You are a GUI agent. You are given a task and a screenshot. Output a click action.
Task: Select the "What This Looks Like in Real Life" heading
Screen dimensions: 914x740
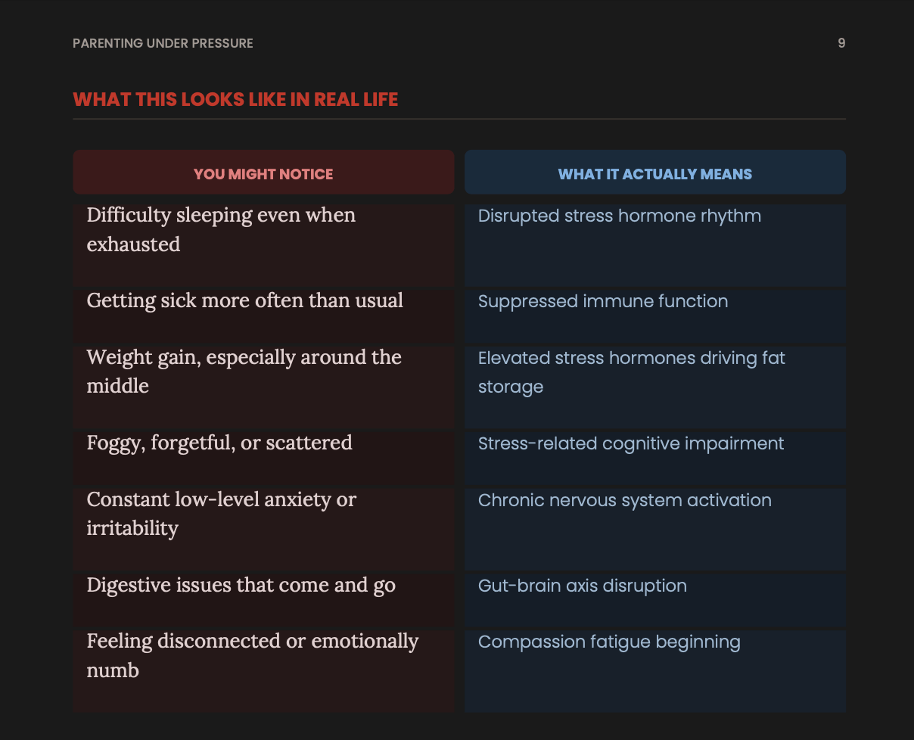click(235, 99)
